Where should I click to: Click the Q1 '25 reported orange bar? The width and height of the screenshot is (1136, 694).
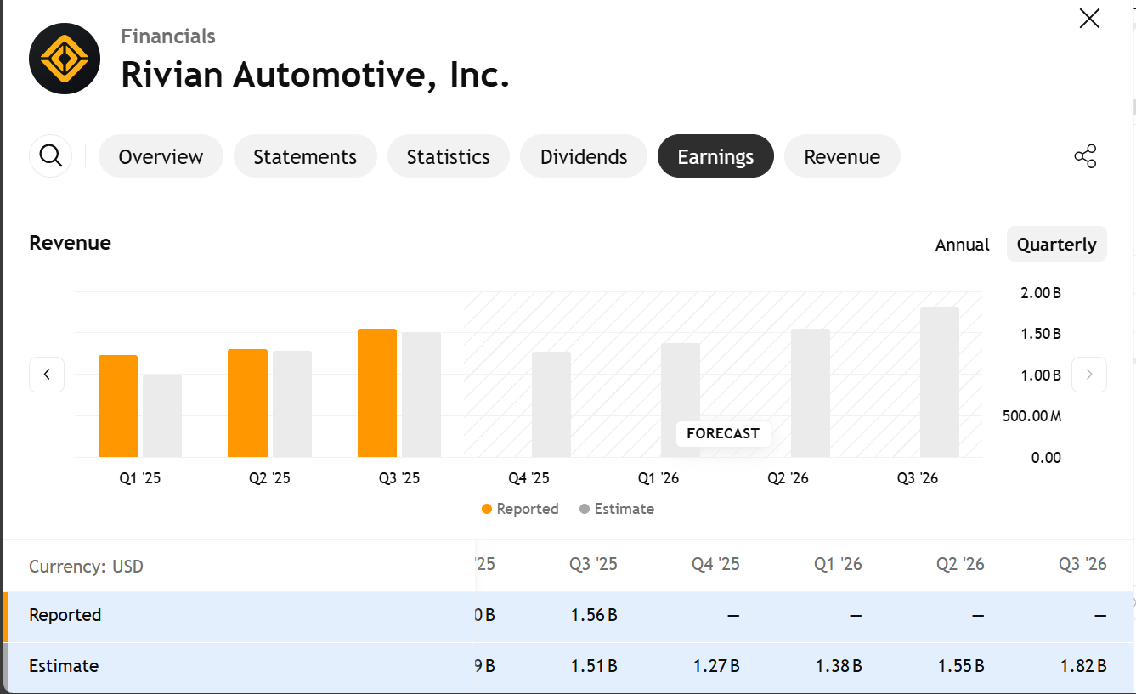(118, 406)
